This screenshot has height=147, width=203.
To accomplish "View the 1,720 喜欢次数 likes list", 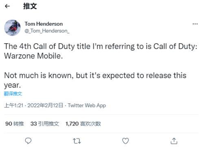I will pos(83,124).
